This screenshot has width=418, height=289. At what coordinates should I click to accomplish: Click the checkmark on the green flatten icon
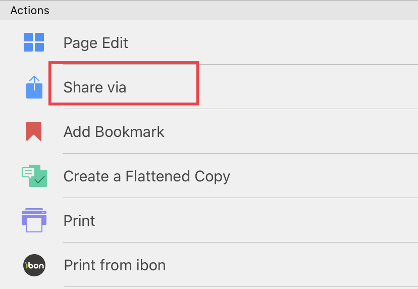coord(40,180)
